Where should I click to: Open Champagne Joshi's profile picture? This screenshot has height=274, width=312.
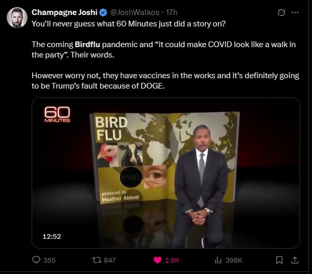point(17,18)
